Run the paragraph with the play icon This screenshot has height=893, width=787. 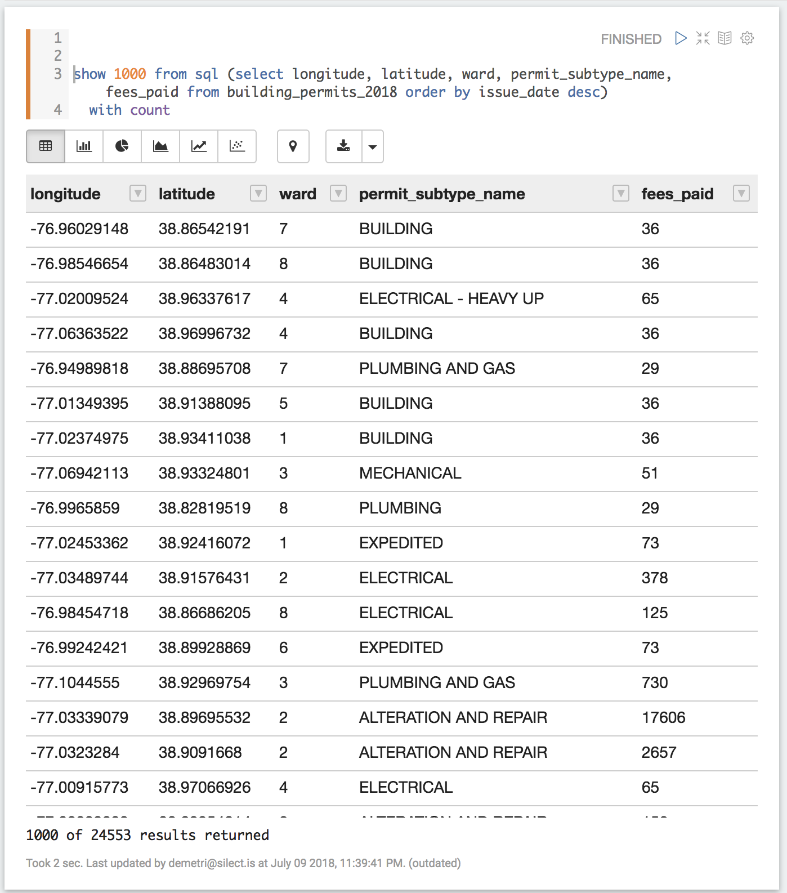click(681, 38)
